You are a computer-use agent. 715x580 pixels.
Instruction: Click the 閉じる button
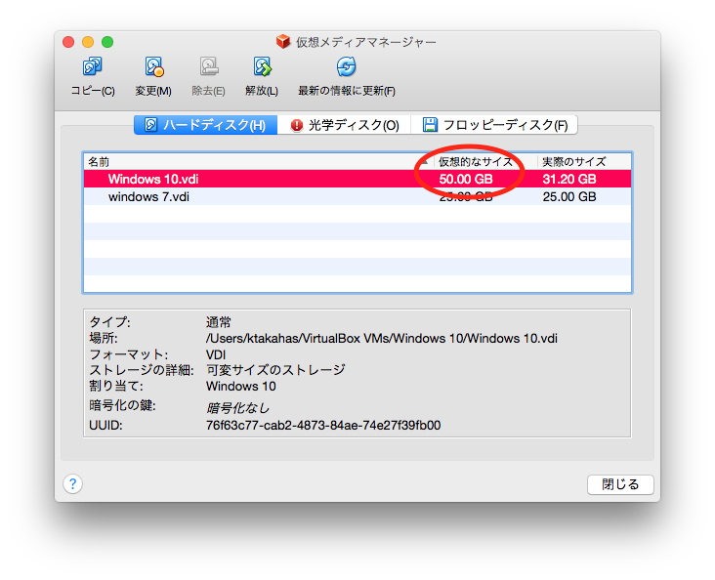(620, 484)
